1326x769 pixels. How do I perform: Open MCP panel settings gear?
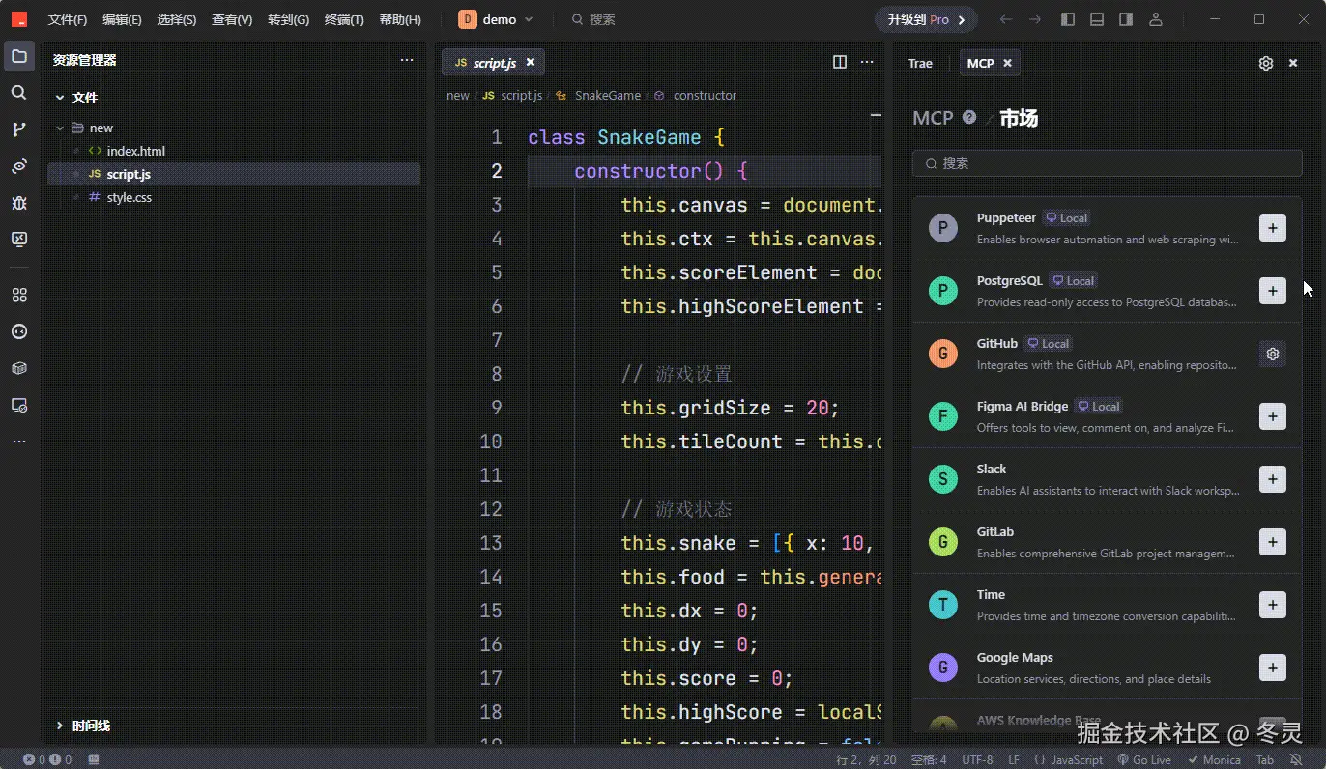coord(1266,63)
